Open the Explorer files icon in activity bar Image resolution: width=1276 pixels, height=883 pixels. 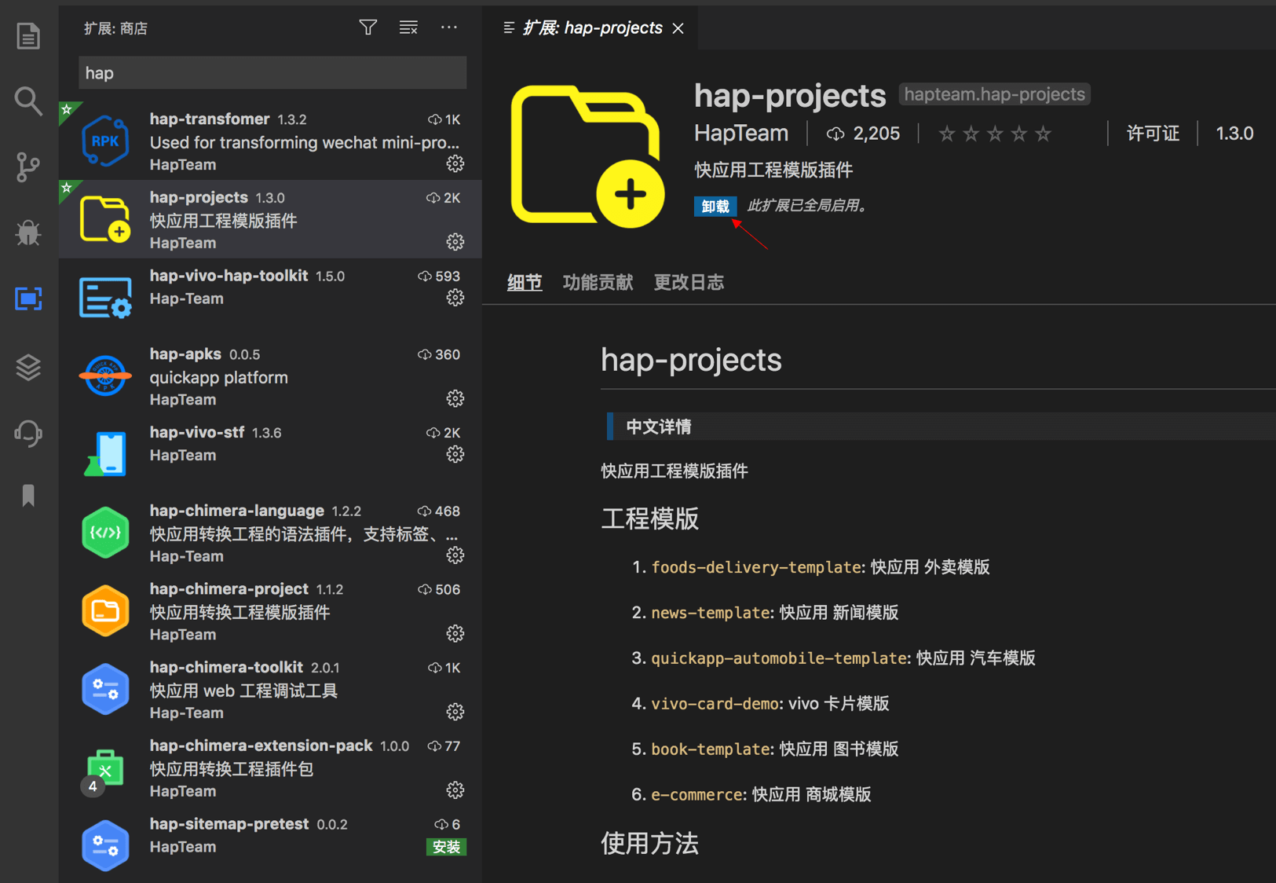coord(28,36)
